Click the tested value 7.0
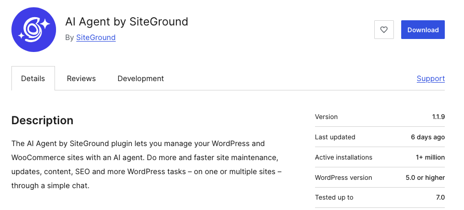 pos(440,197)
